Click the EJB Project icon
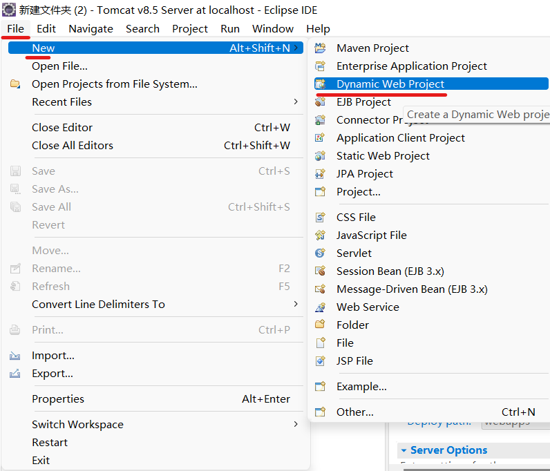 click(320, 102)
